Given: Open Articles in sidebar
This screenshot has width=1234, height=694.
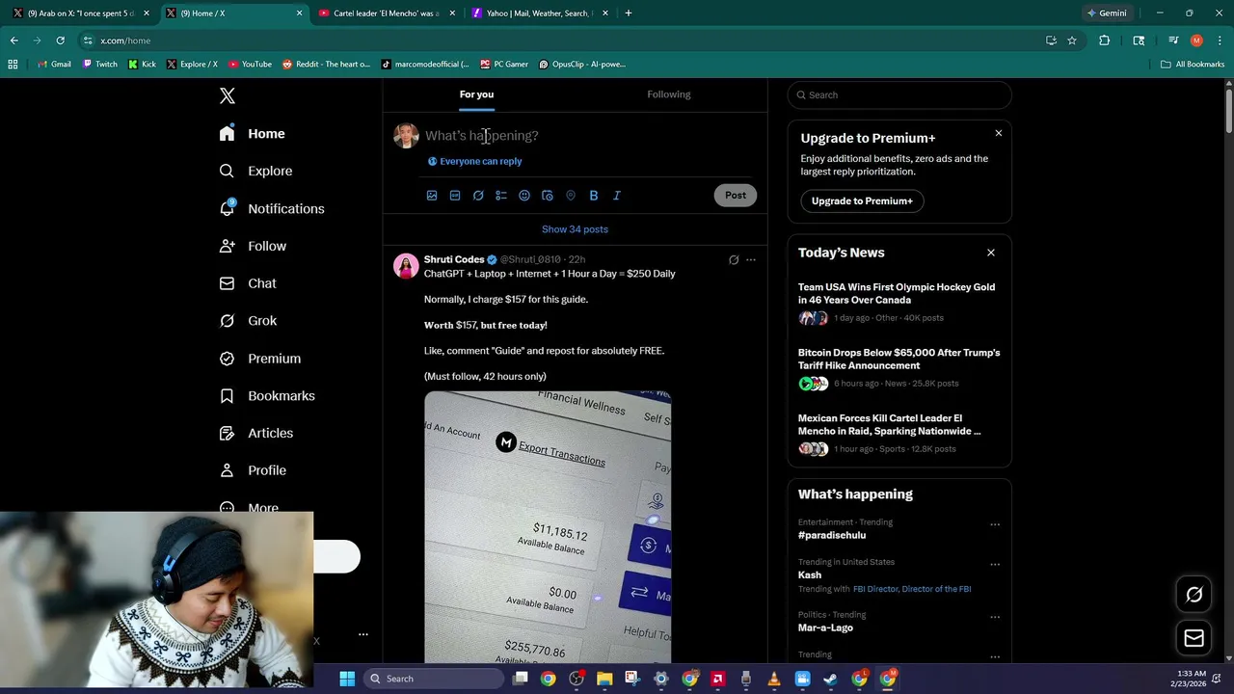Looking at the screenshot, I should (257, 434).
